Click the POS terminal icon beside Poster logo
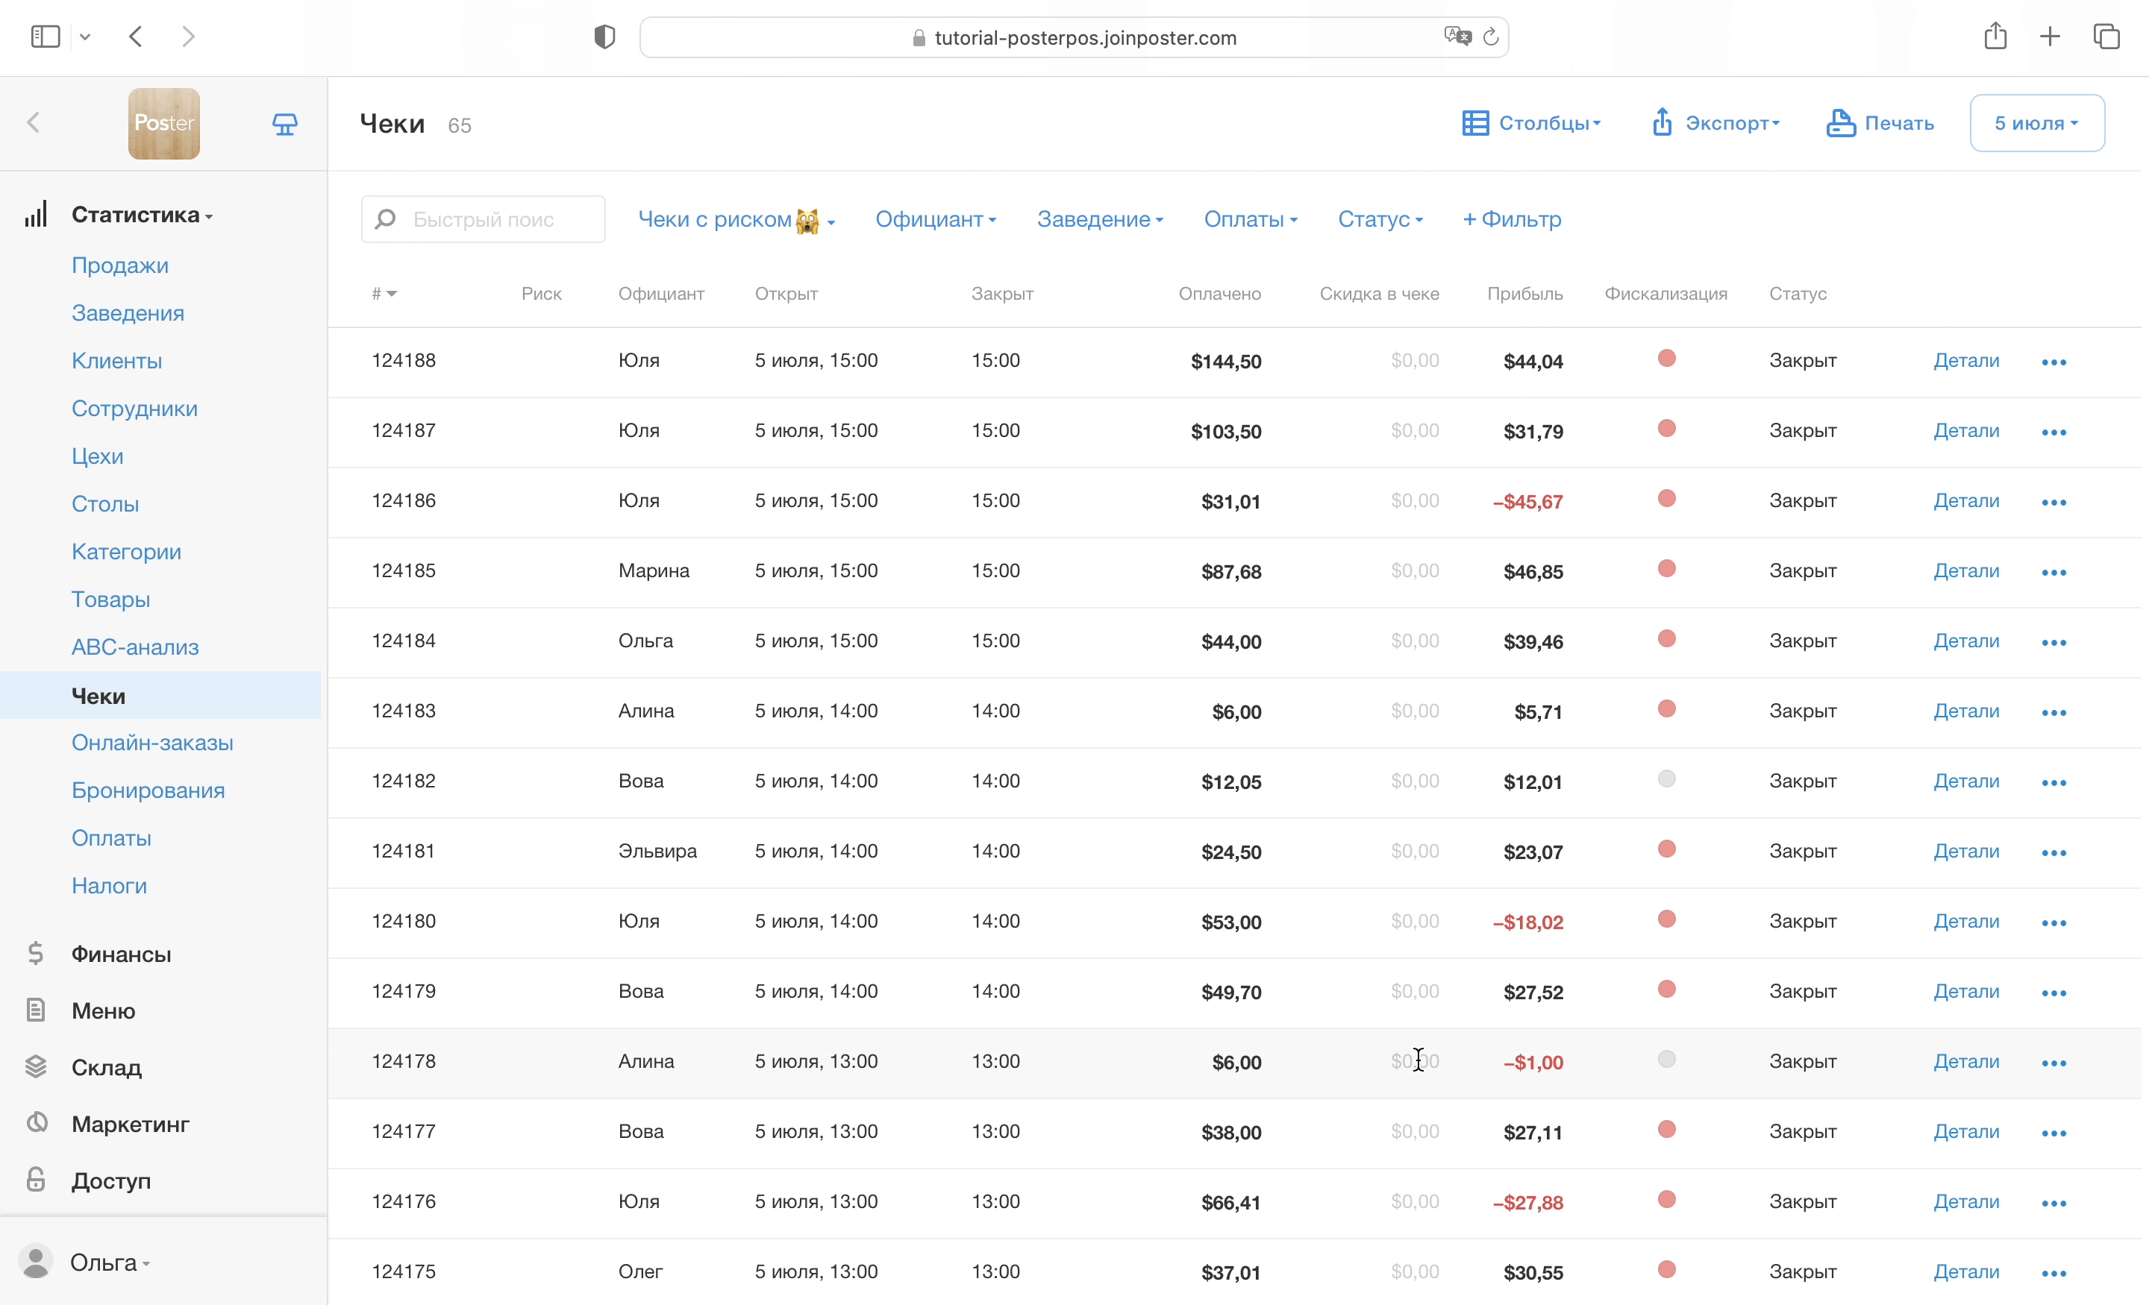The height and width of the screenshot is (1305, 2149). [284, 124]
